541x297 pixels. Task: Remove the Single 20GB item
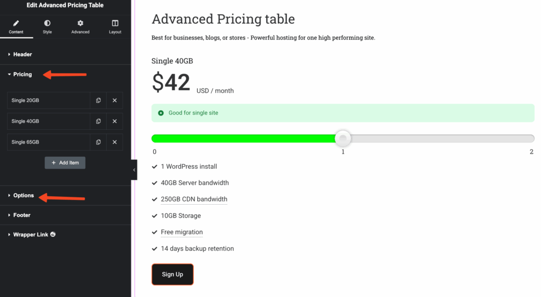[x=115, y=100]
